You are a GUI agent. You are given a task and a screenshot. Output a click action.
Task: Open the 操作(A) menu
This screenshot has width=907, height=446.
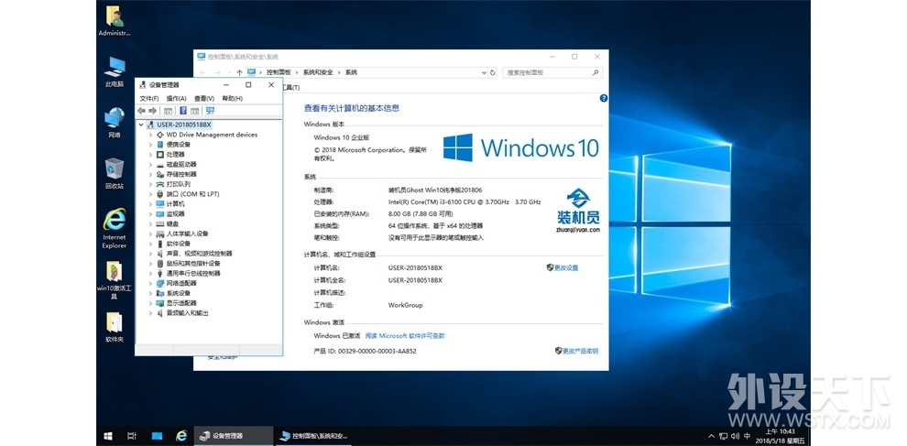(x=177, y=98)
